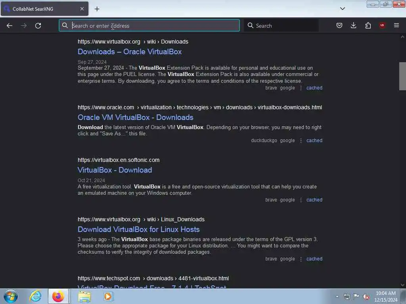Open cached link for Oracle VM result
The height and width of the screenshot is (304, 406).
pyautogui.click(x=314, y=141)
